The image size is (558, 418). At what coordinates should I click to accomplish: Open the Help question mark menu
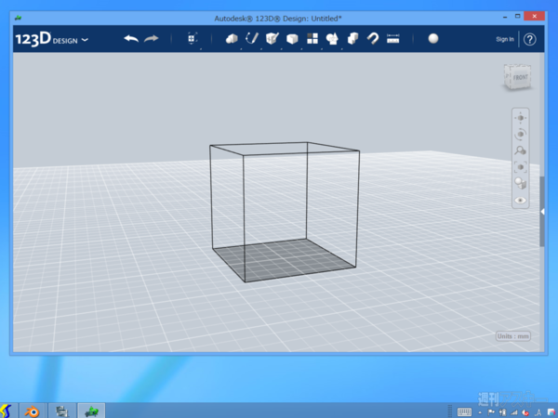point(530,39)
